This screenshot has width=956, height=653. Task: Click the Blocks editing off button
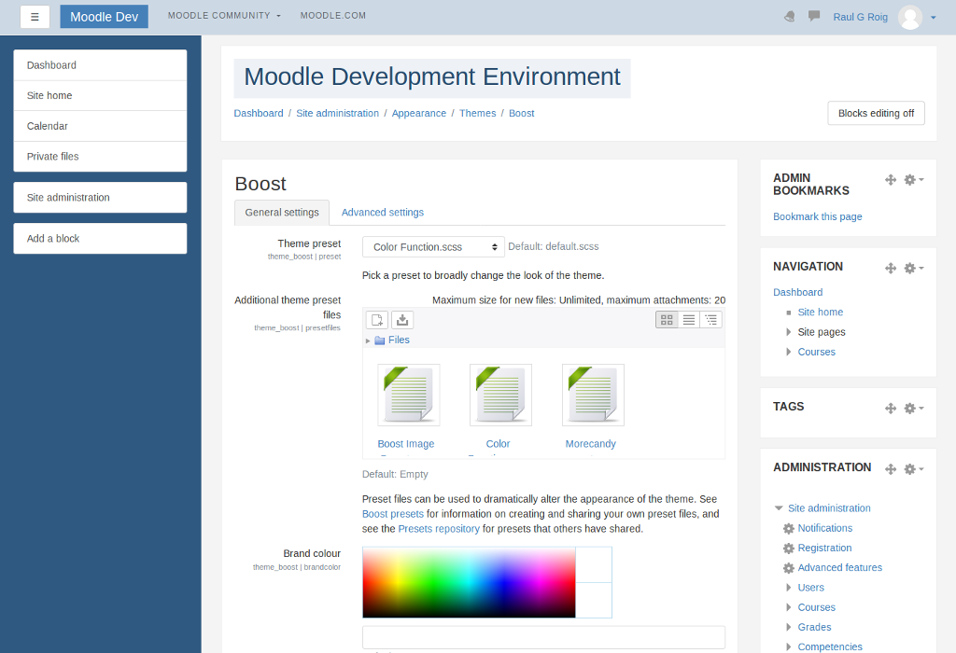tap(876, 113)
